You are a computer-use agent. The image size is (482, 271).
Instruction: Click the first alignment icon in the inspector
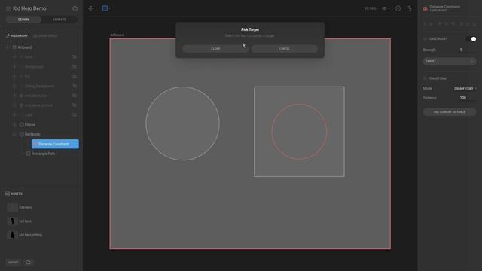(425, 23)
